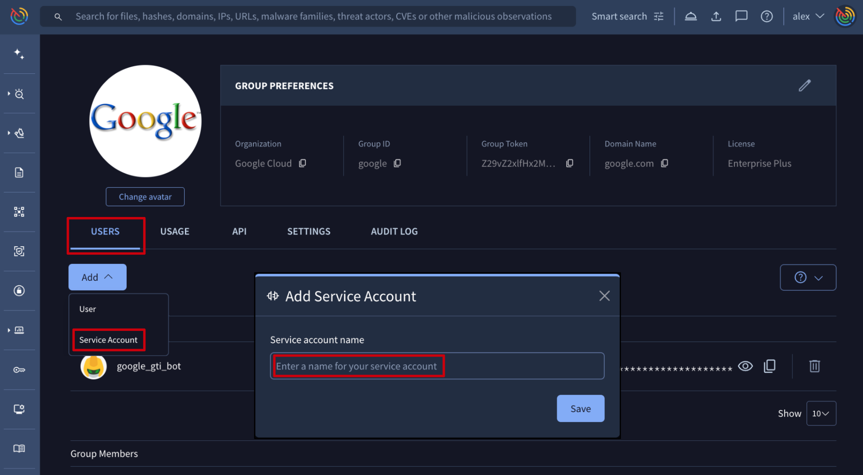Open the chat feedback icon
Viewport: 863px width, 475px height.
pos(741,16)
